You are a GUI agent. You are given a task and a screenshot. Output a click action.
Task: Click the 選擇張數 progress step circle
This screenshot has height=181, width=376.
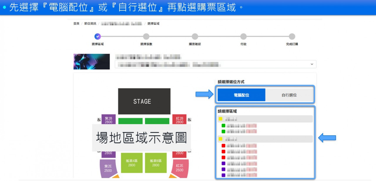pyautogui.click(x=146, y=36)
